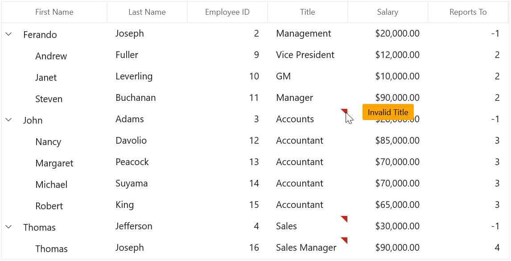
Task: Select employee ID 16 cell
Action: tap(227, 248)
